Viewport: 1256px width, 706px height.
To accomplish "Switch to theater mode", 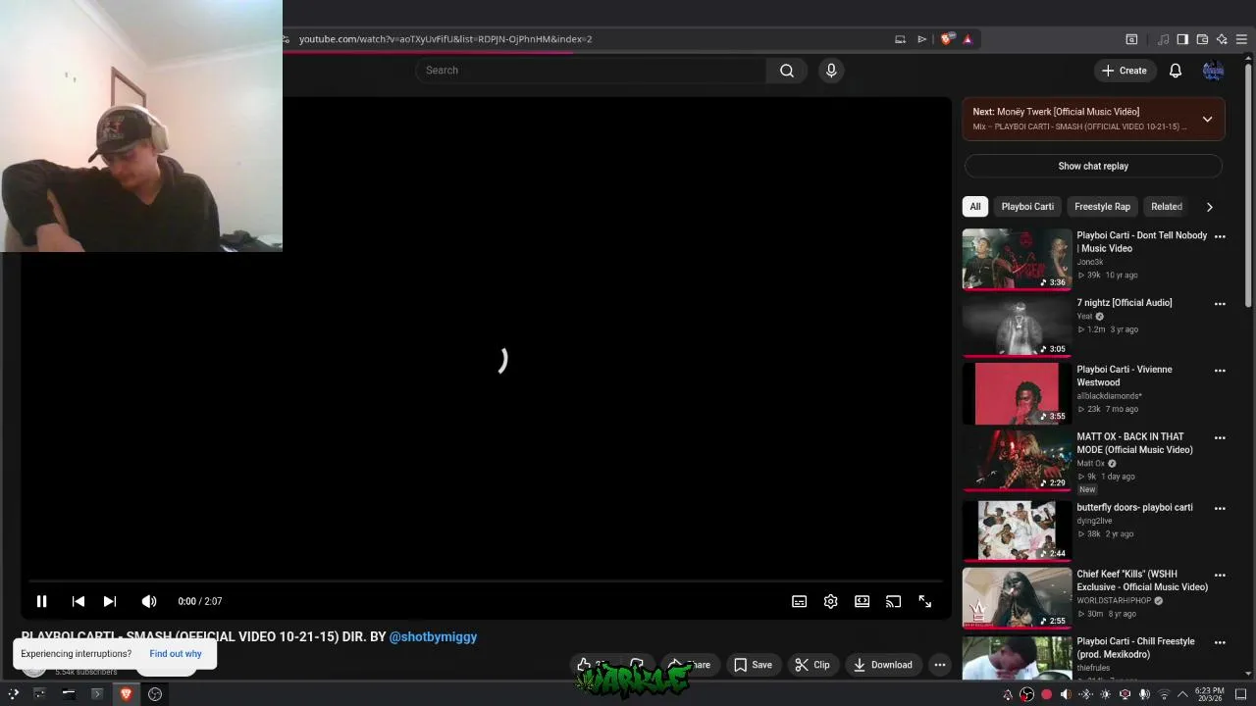I will point(862,601).
